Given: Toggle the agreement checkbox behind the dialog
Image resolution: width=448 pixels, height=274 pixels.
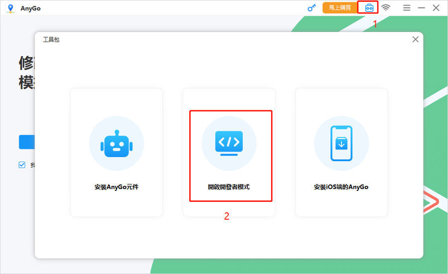Looking at the screenshot, I should click(22, 165).
